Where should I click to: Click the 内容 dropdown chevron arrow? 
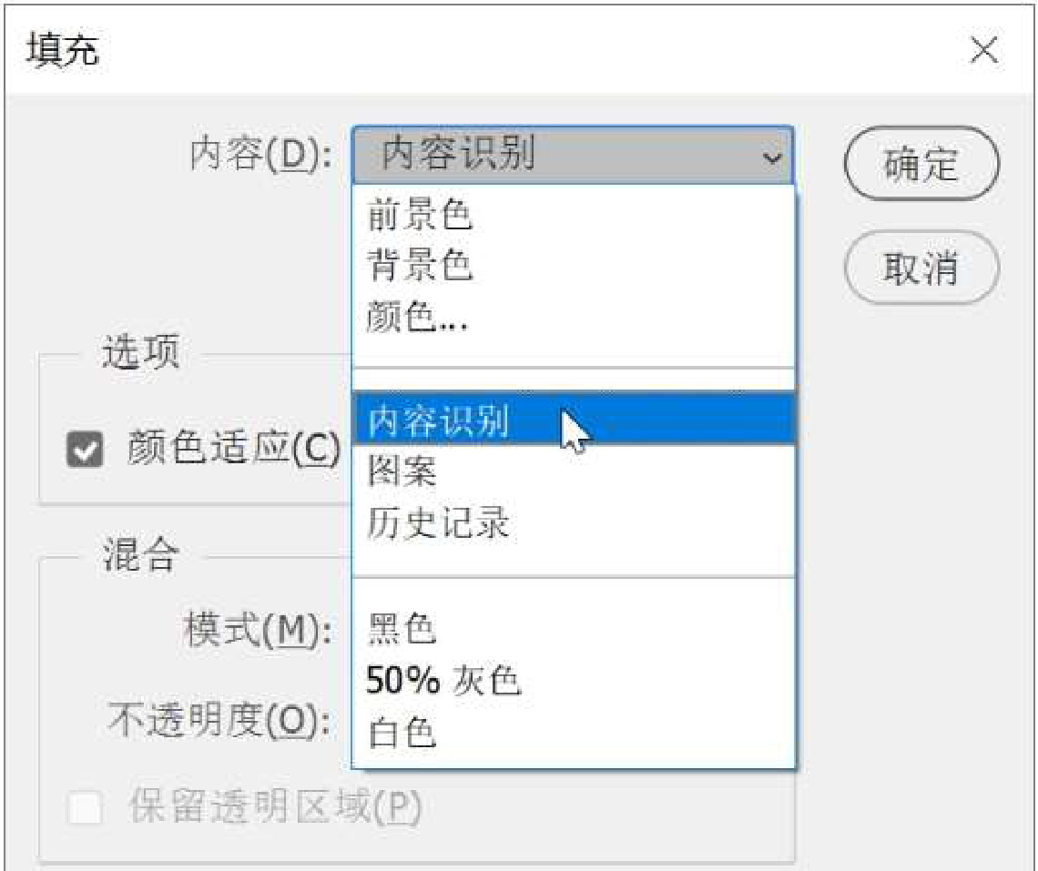point(772,157)
